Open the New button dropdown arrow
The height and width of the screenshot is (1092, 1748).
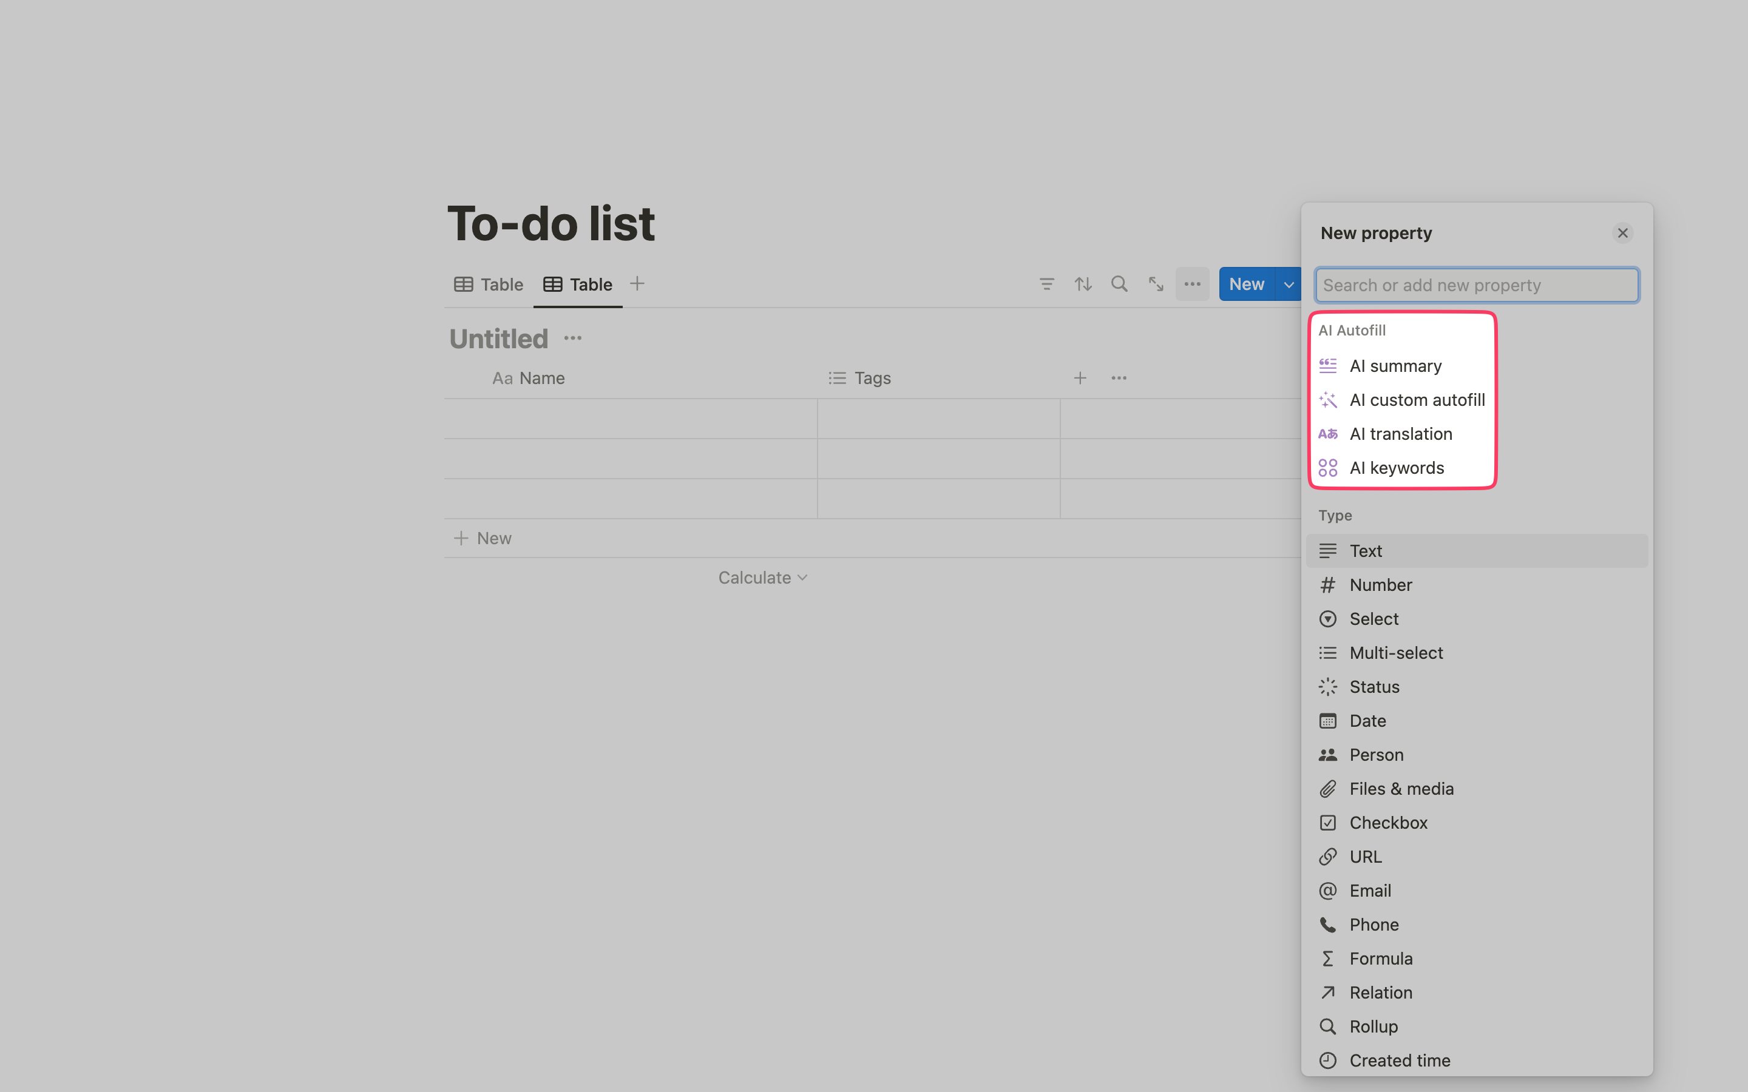[1288, 285]
